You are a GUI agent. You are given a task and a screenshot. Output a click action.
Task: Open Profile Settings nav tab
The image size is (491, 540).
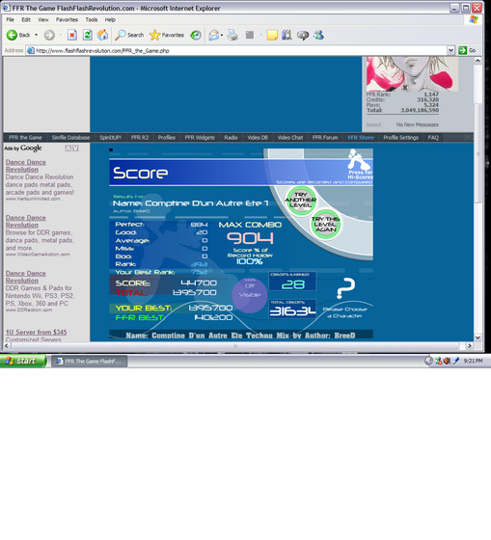[400, 137]
